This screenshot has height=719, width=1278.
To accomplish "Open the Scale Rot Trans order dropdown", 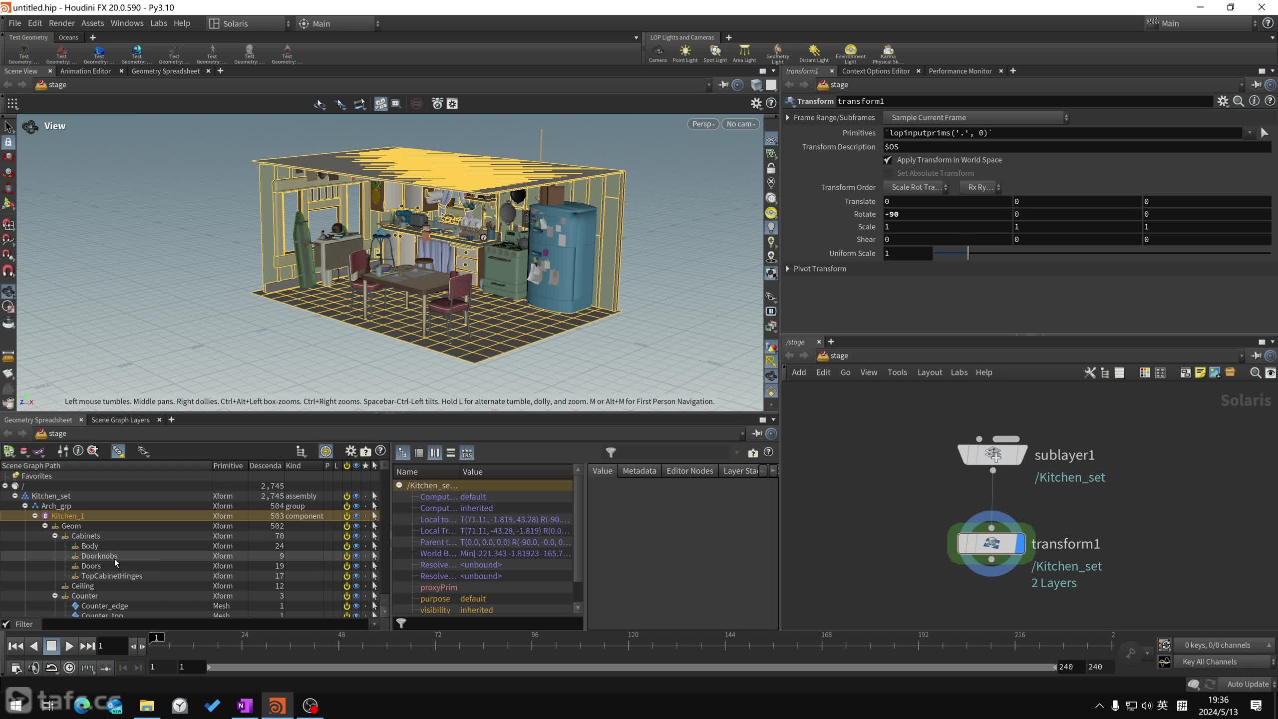I will point(916,187).
